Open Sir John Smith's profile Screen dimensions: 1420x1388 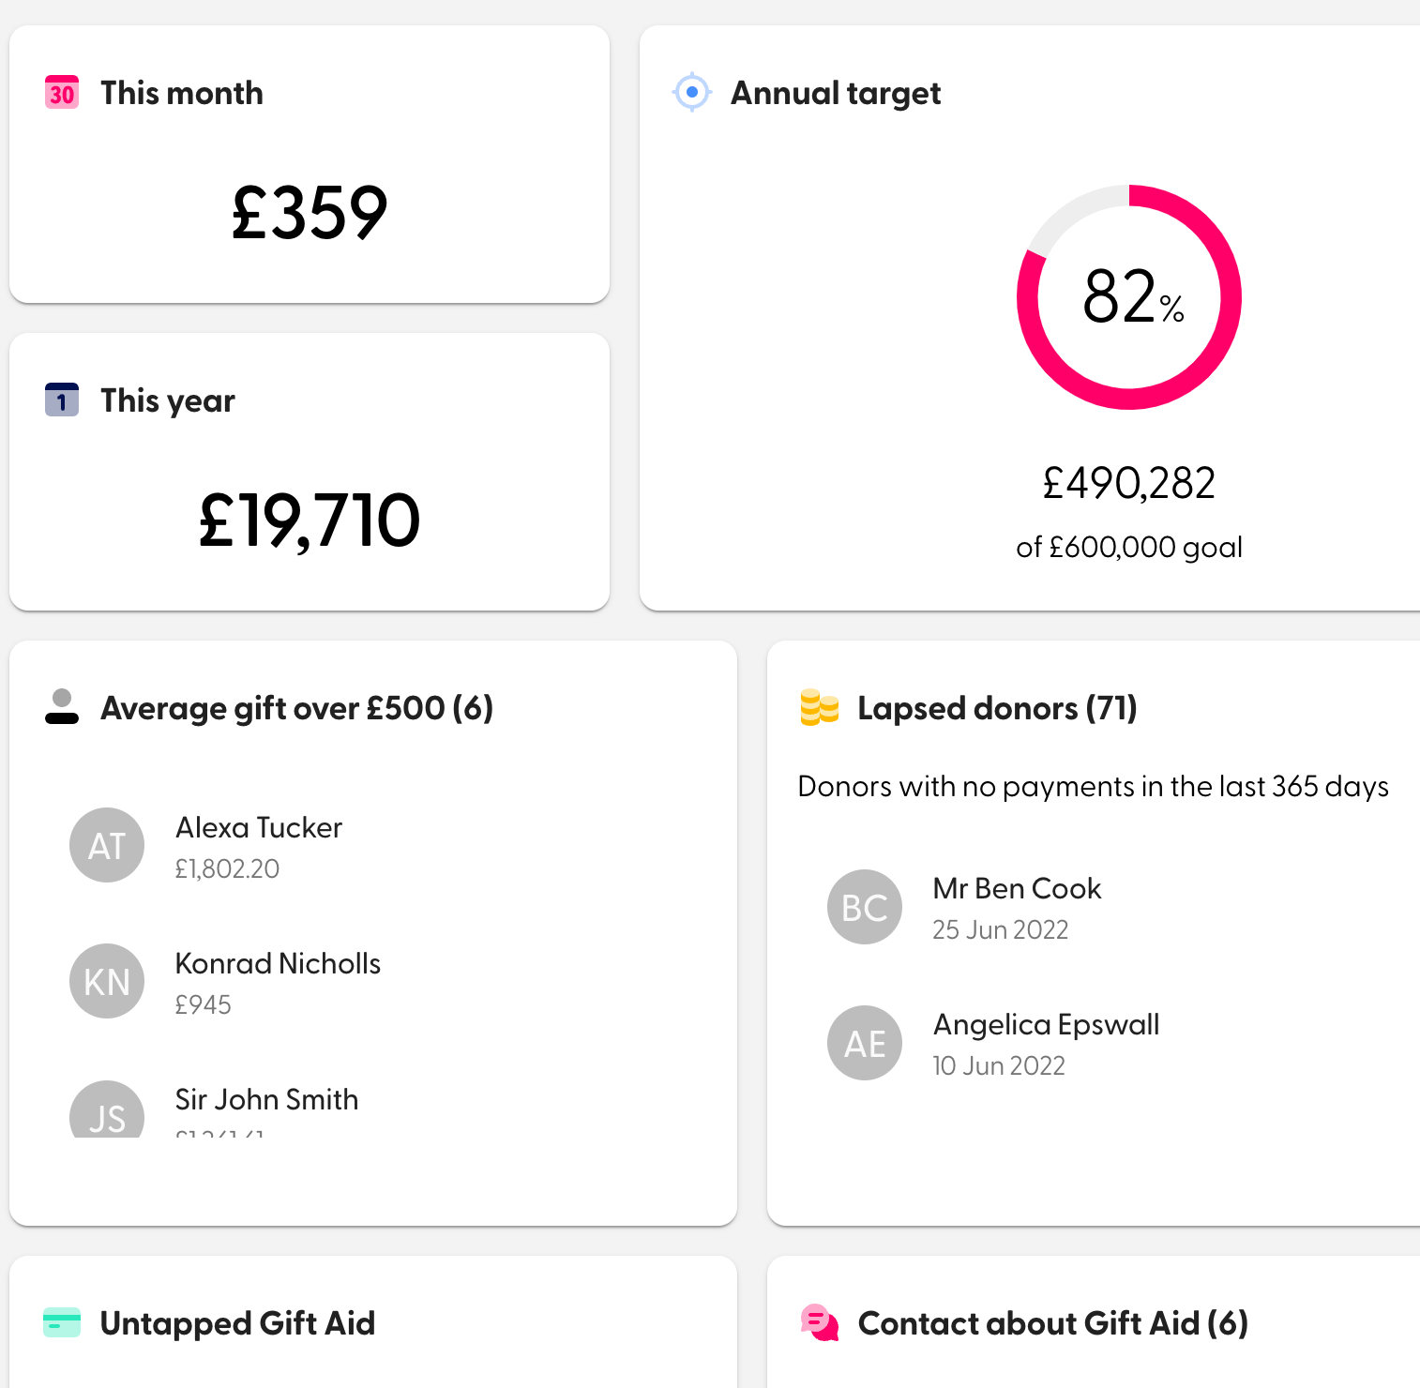pos(266,1099)
